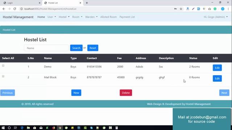Go to the Previous page of results
The image size is (232, 130).
pos(8,93)
